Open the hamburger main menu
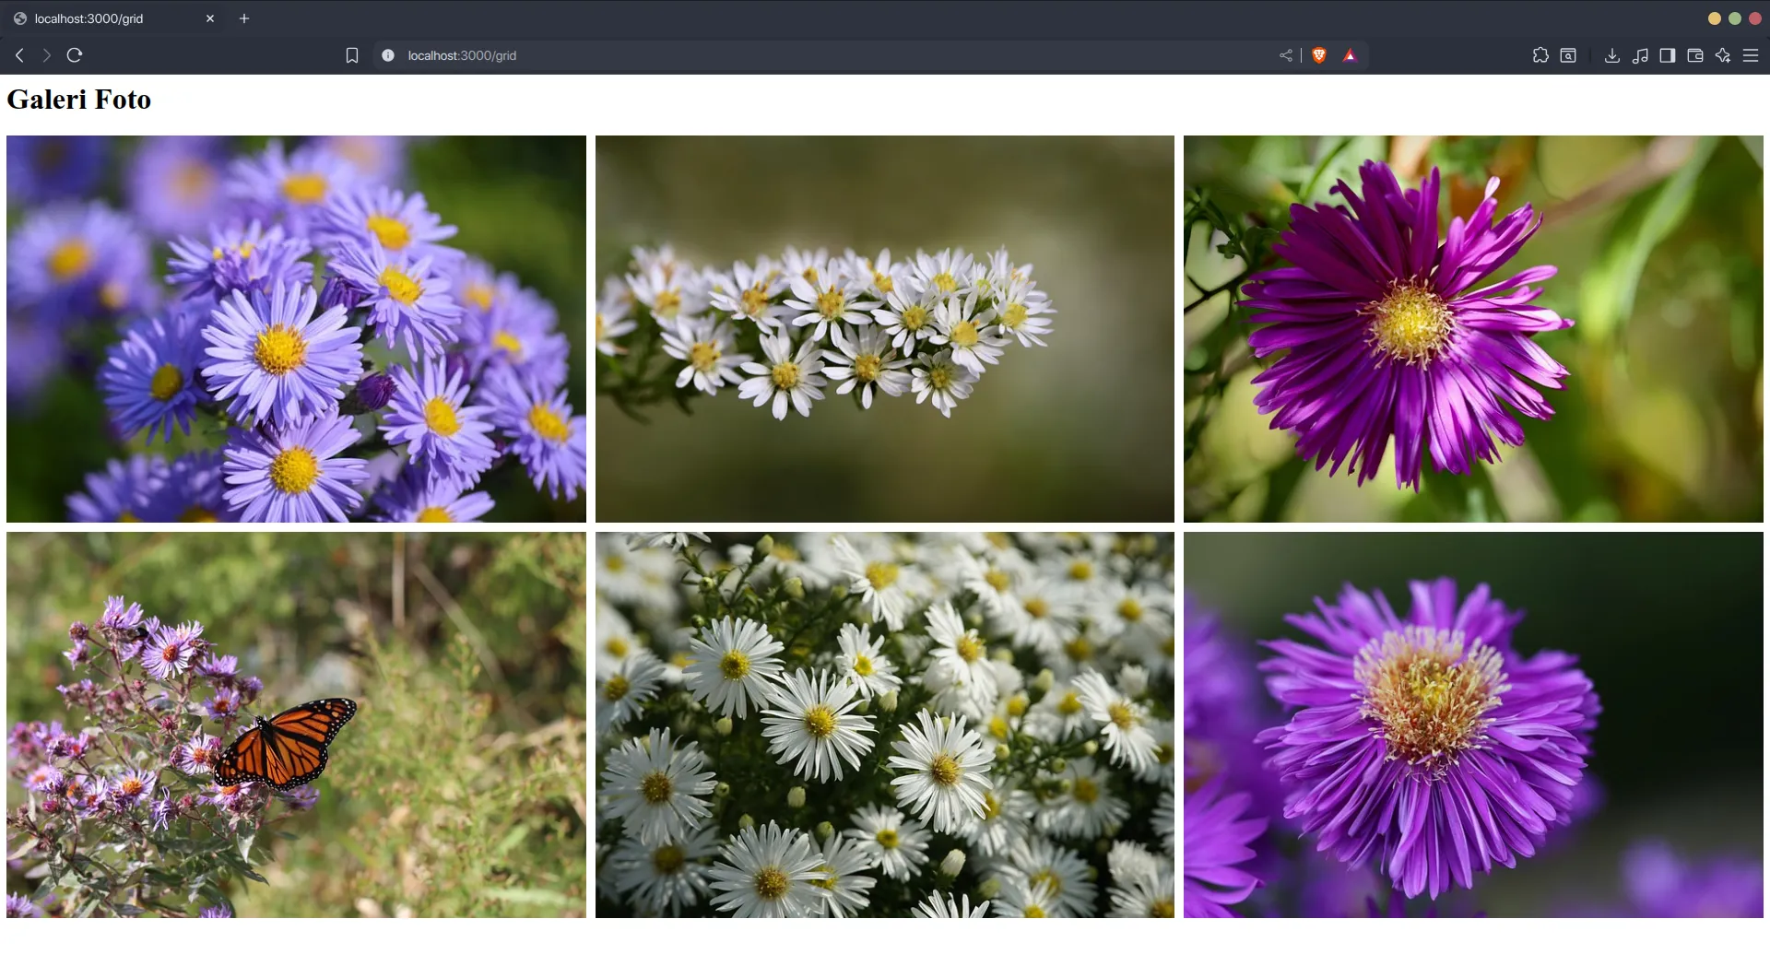The height and width of the screenshot is (966, 1770). [x=1751, y=55]
